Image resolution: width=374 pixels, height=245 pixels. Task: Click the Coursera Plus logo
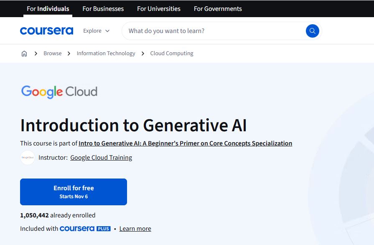tap(85, 228)
